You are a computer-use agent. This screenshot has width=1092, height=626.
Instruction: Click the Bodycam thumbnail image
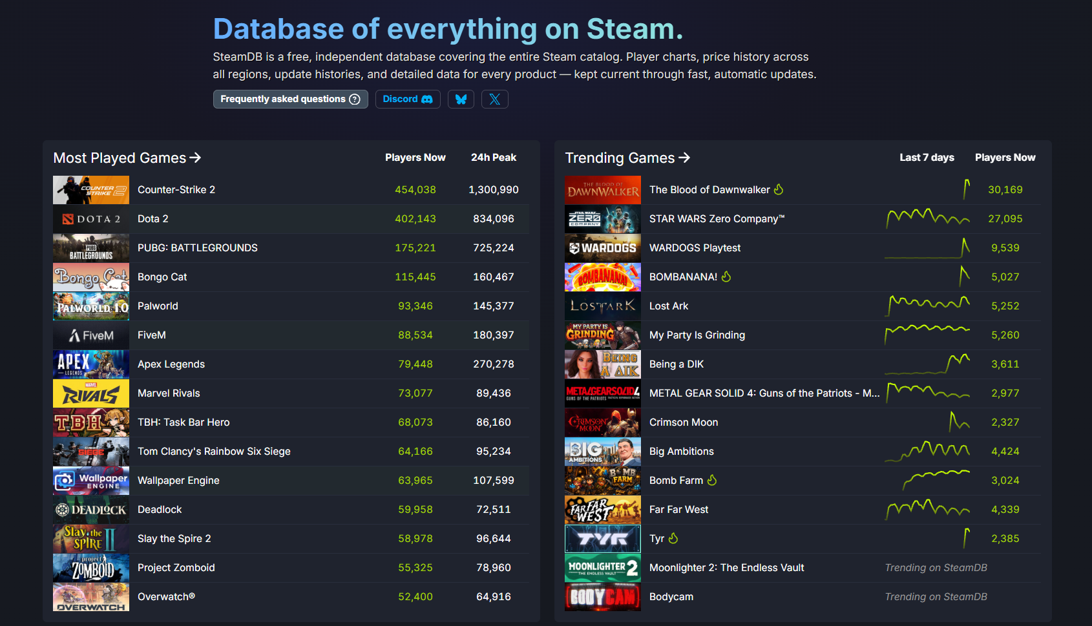coord(603,597)
